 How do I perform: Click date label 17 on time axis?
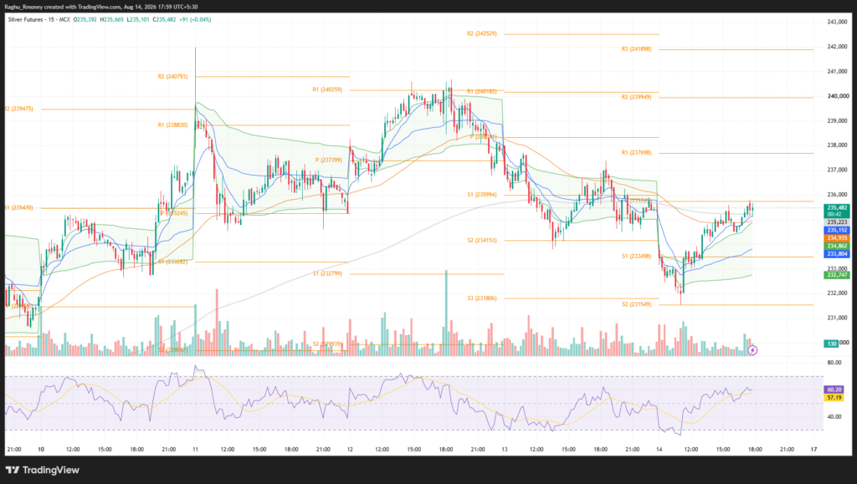coord(813,450)
